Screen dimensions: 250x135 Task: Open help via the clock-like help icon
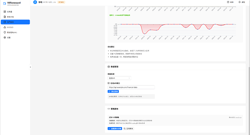[x=228, y=2]
